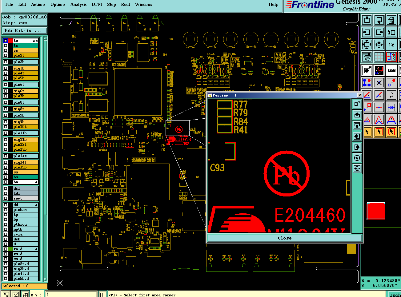This screenshot has width=401, height=297.
Task: Click the pan up icon in main toolbar
Action: coord(367,20)
